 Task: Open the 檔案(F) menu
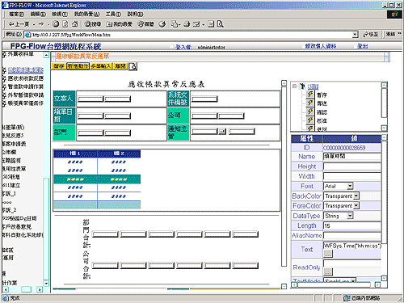(16, 14)
